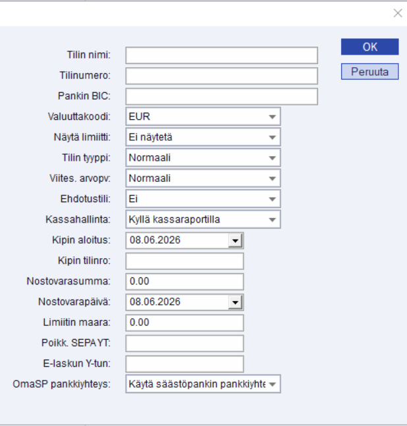Select the Nostovarasumma amount field
The image size is (407, 426).
point(185,282)
